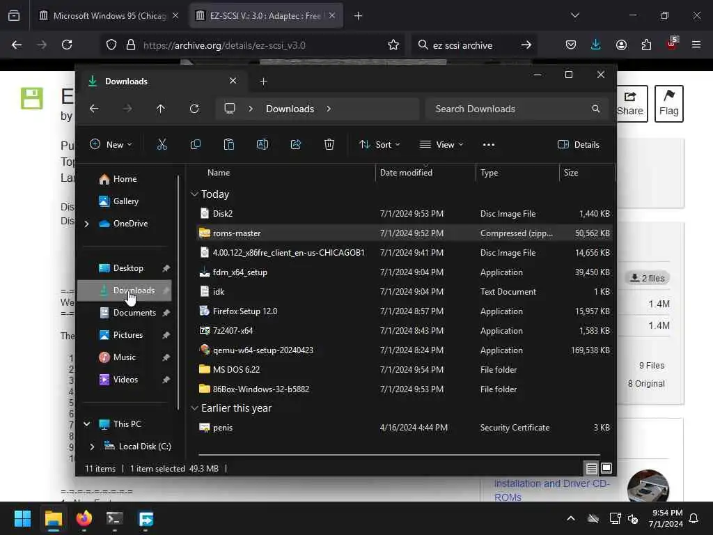Open Installation and Driver CD-ROMs link
The width and height of the screenshot is (713, 535).
tap(551, 490)
